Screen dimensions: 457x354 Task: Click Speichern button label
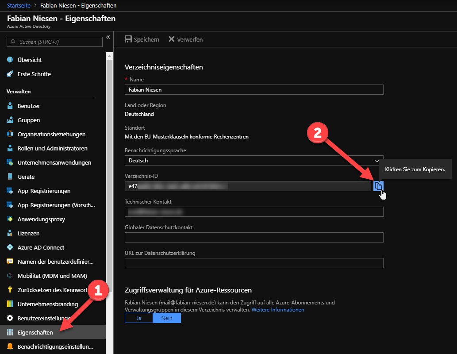146,39
